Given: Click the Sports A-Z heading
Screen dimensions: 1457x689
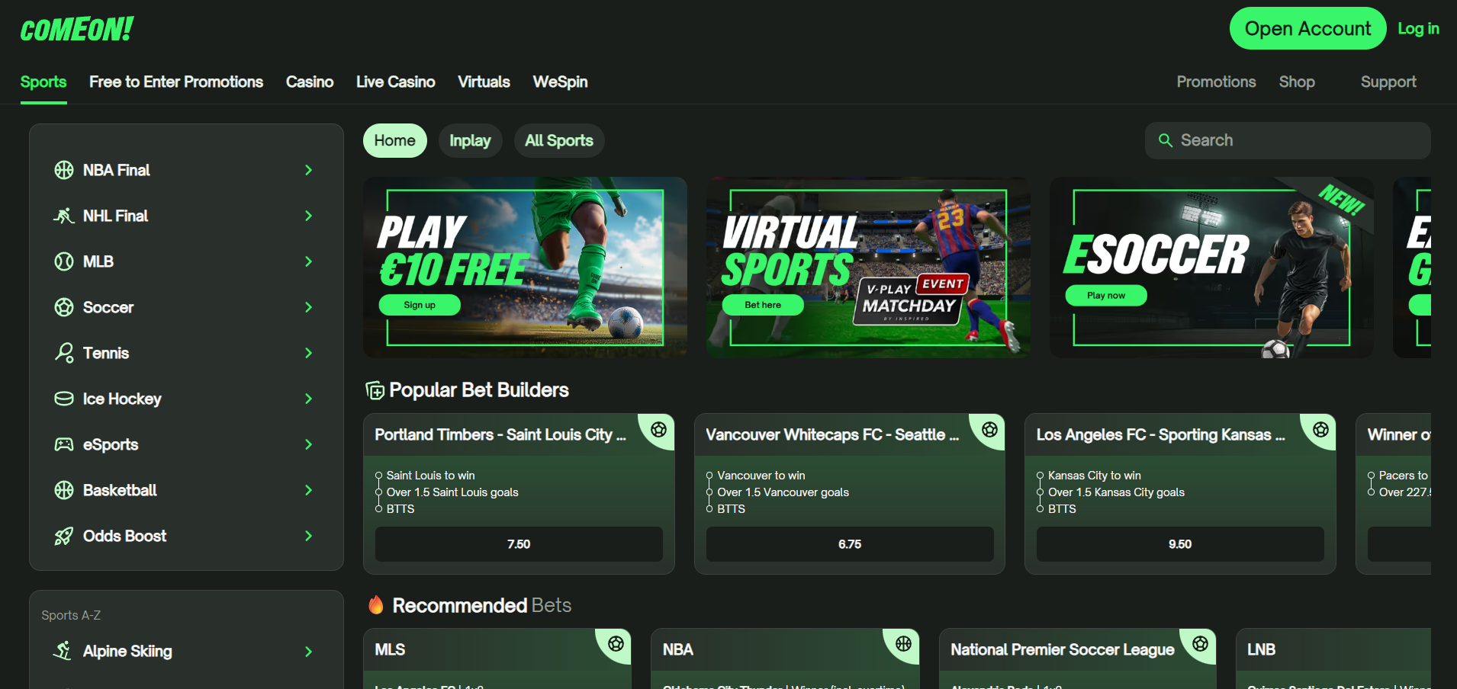Looking at the screenshot, I should point(71,615).
